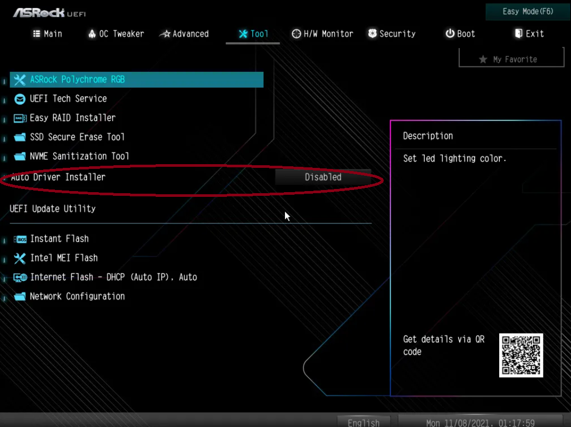571x427 pixels.
Task: Click the OC Tweaker rocket icon
Action: tap(92, 34)
